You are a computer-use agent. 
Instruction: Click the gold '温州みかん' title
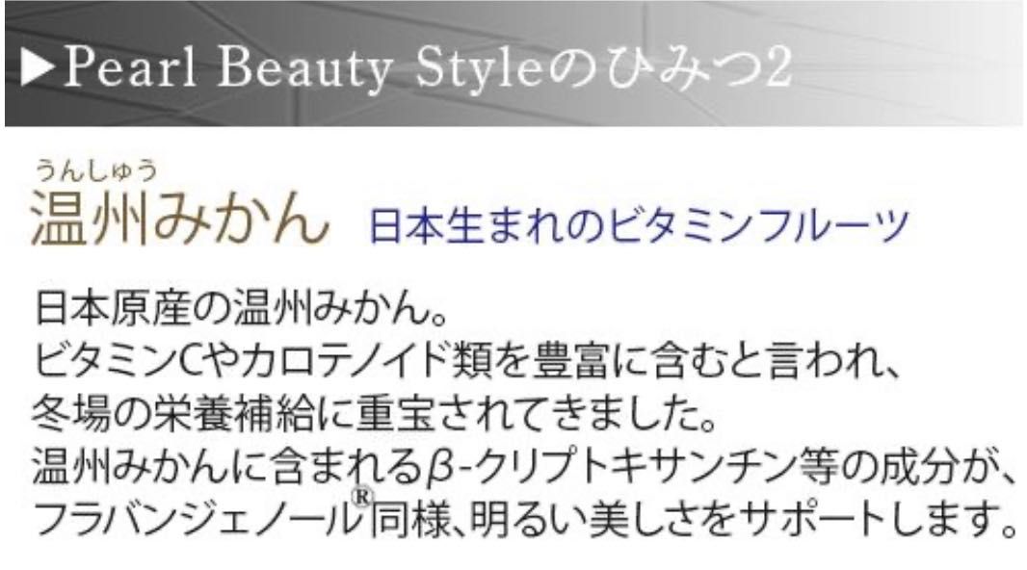coord(179,218)
